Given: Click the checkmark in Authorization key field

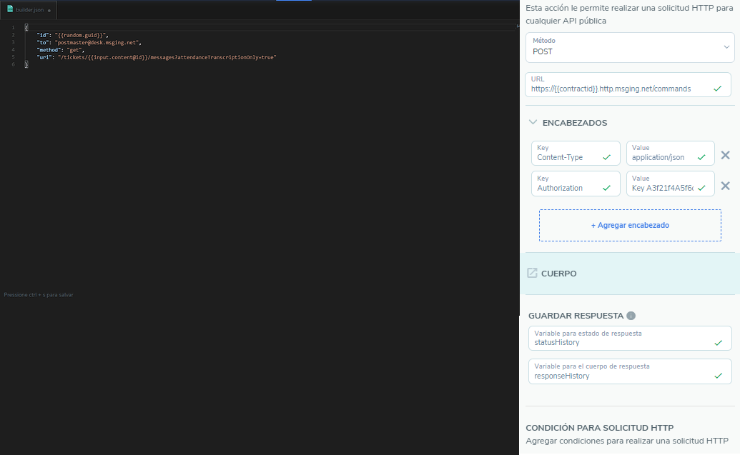Looking at the screenshot, I should point(606,188).
